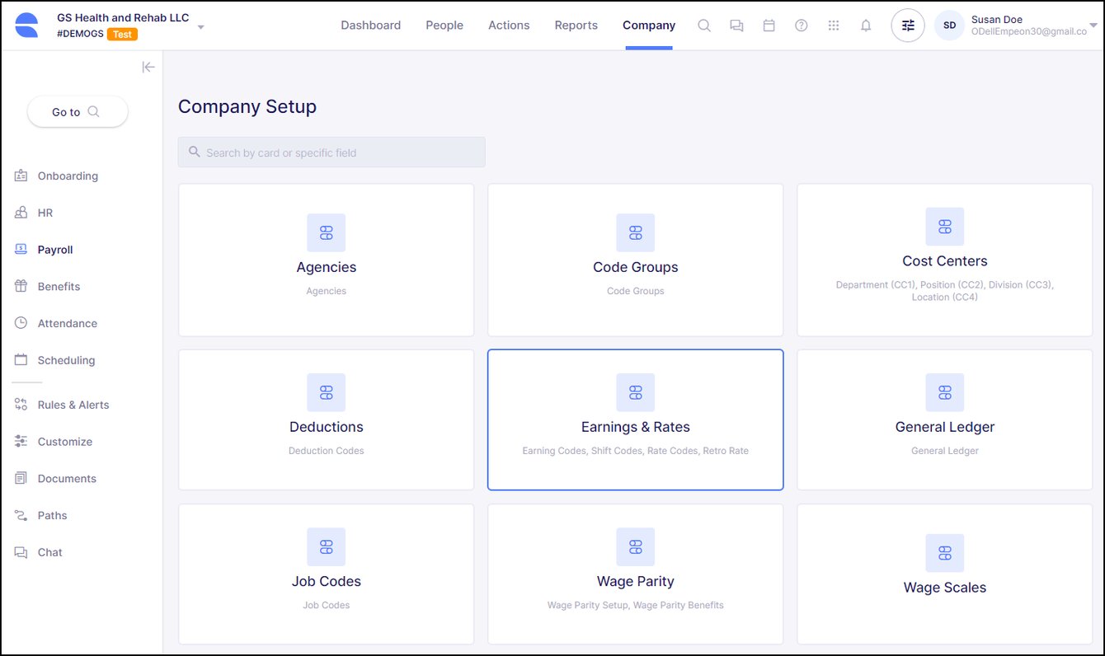Switch to the Dashboard tab
The image size is (1105, 656).
(370, 26)
